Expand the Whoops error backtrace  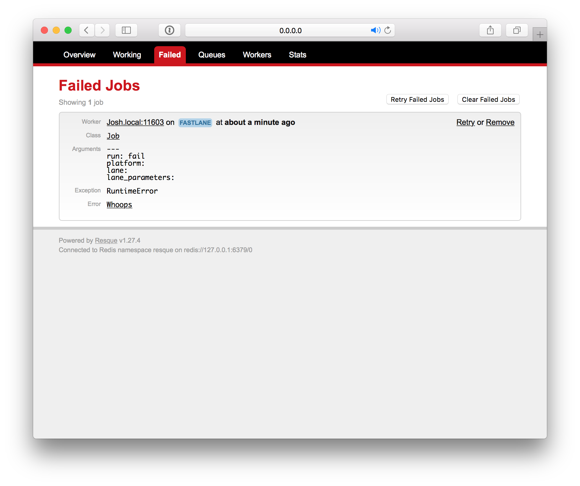[x=119, y=205]
